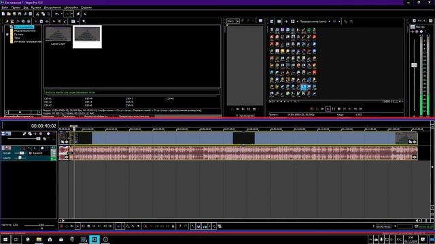Click the Lock event padlock icon
The image size is (435, 244).
click(173, 226)
